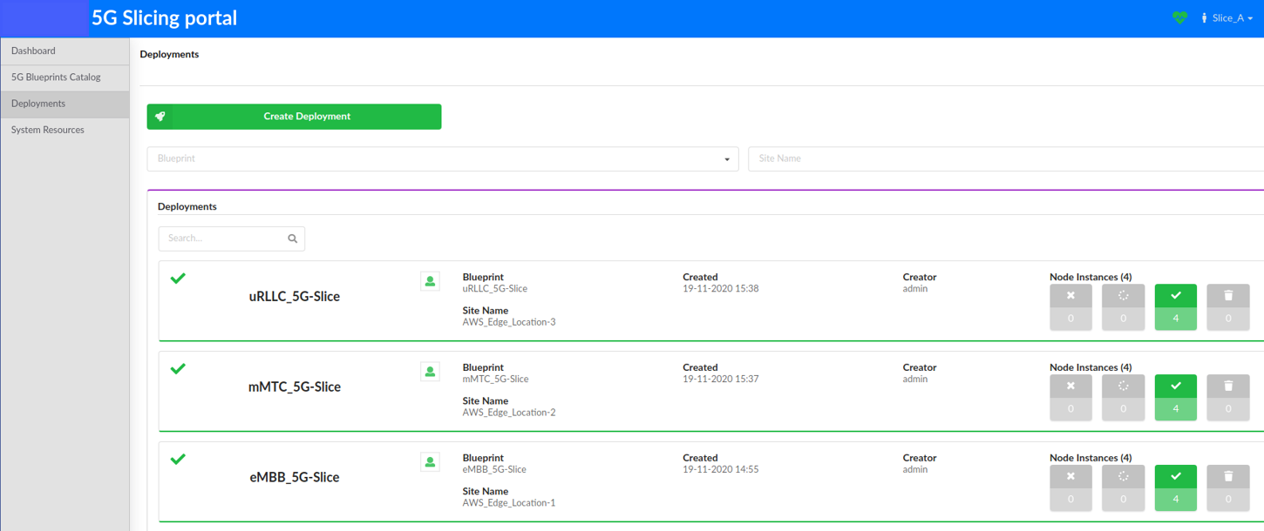Click the mMTC_5G-Slice creator user icon

pyautogui.click(x=430, y=372)
